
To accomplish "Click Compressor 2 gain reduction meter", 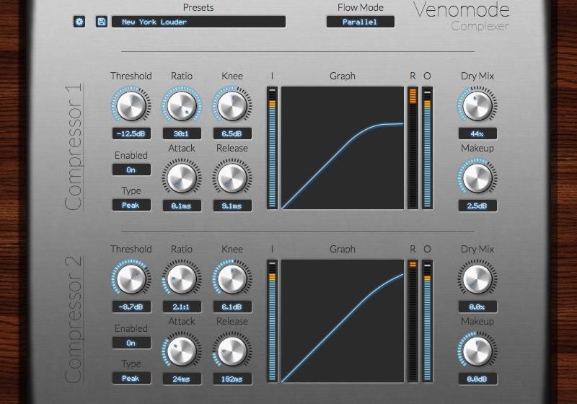I will [413, 321].
